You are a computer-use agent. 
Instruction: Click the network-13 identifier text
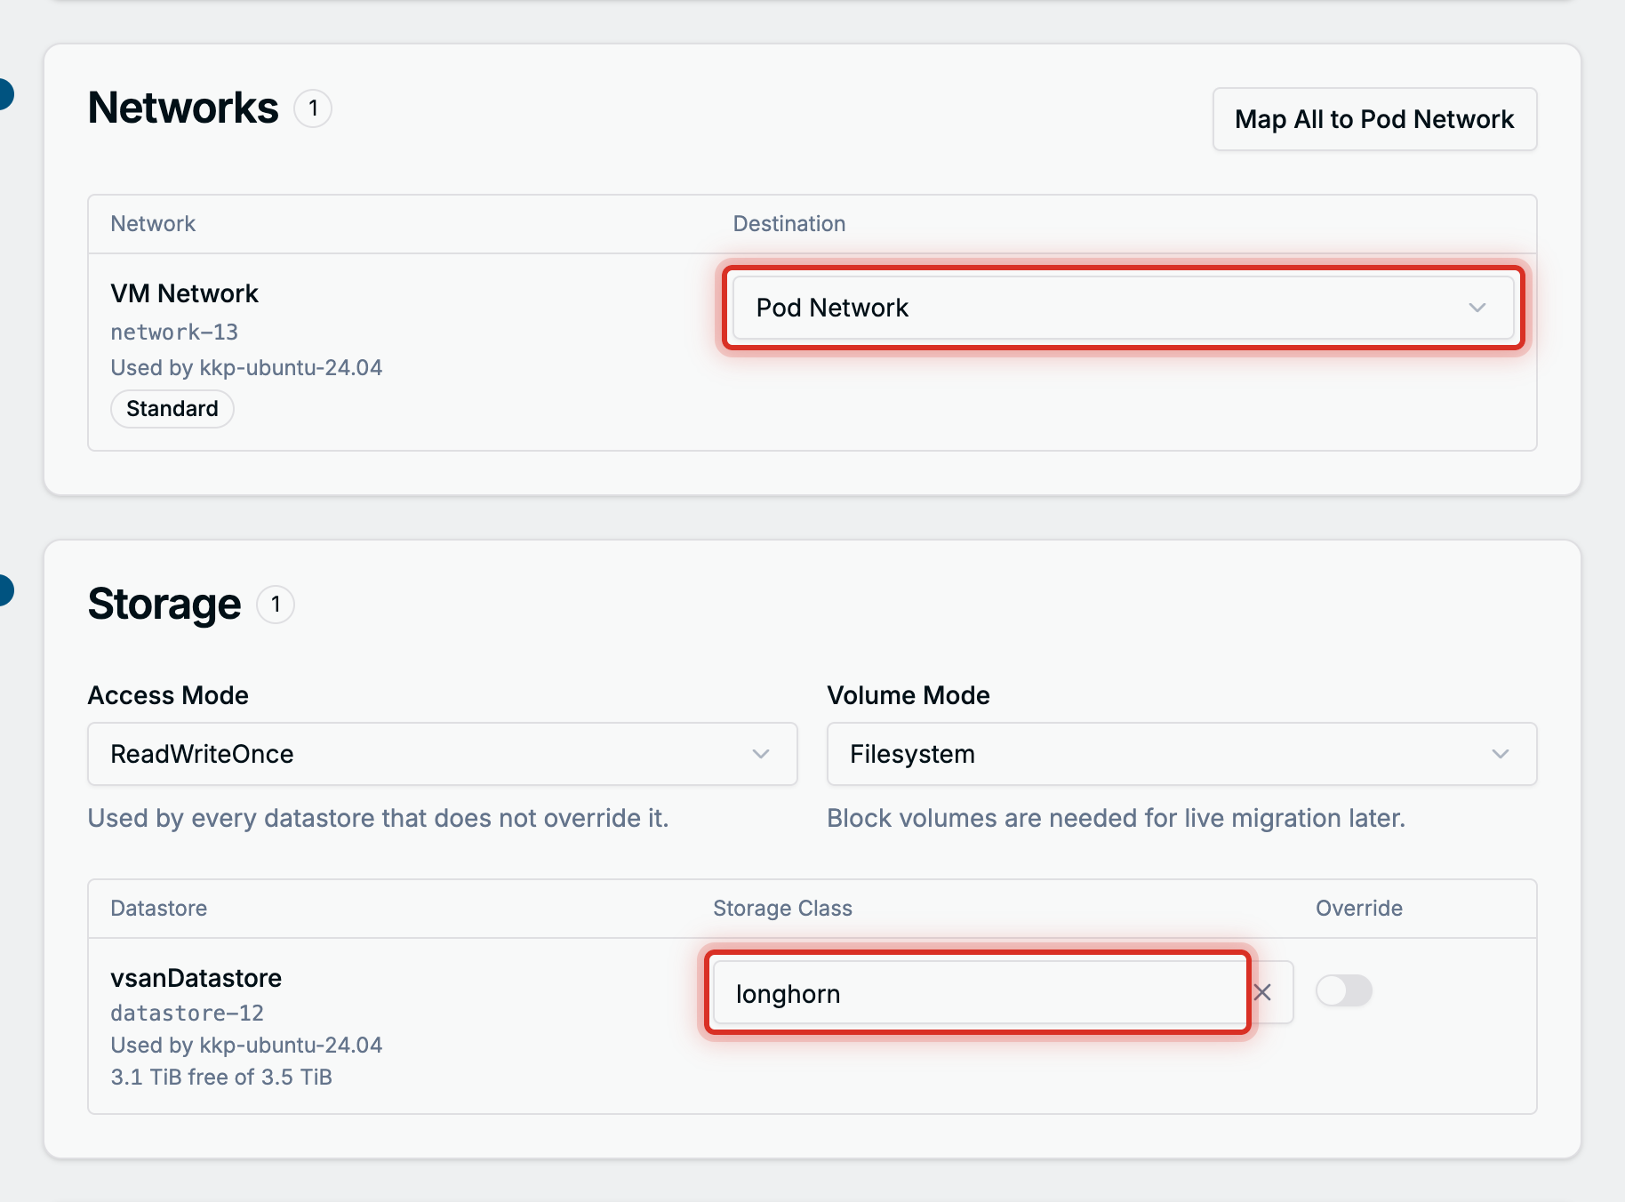[174, 332]
